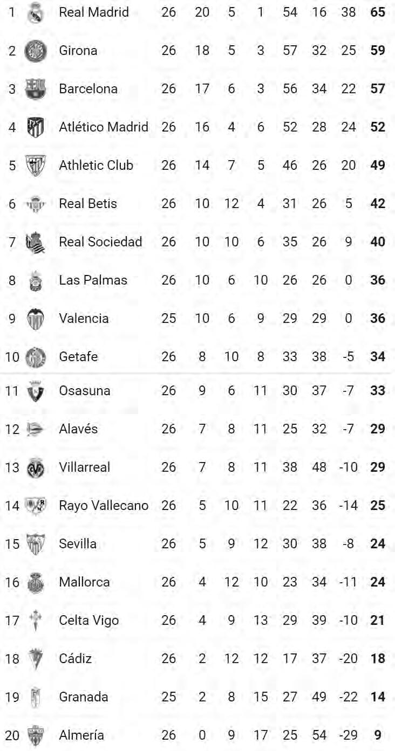Open the Las Palmas team link

click(x=93, y=280)
